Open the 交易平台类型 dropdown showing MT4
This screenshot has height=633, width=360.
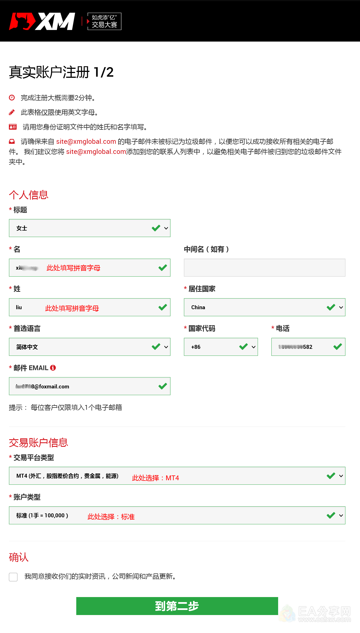pyautogui.click(x=177, y=476)
